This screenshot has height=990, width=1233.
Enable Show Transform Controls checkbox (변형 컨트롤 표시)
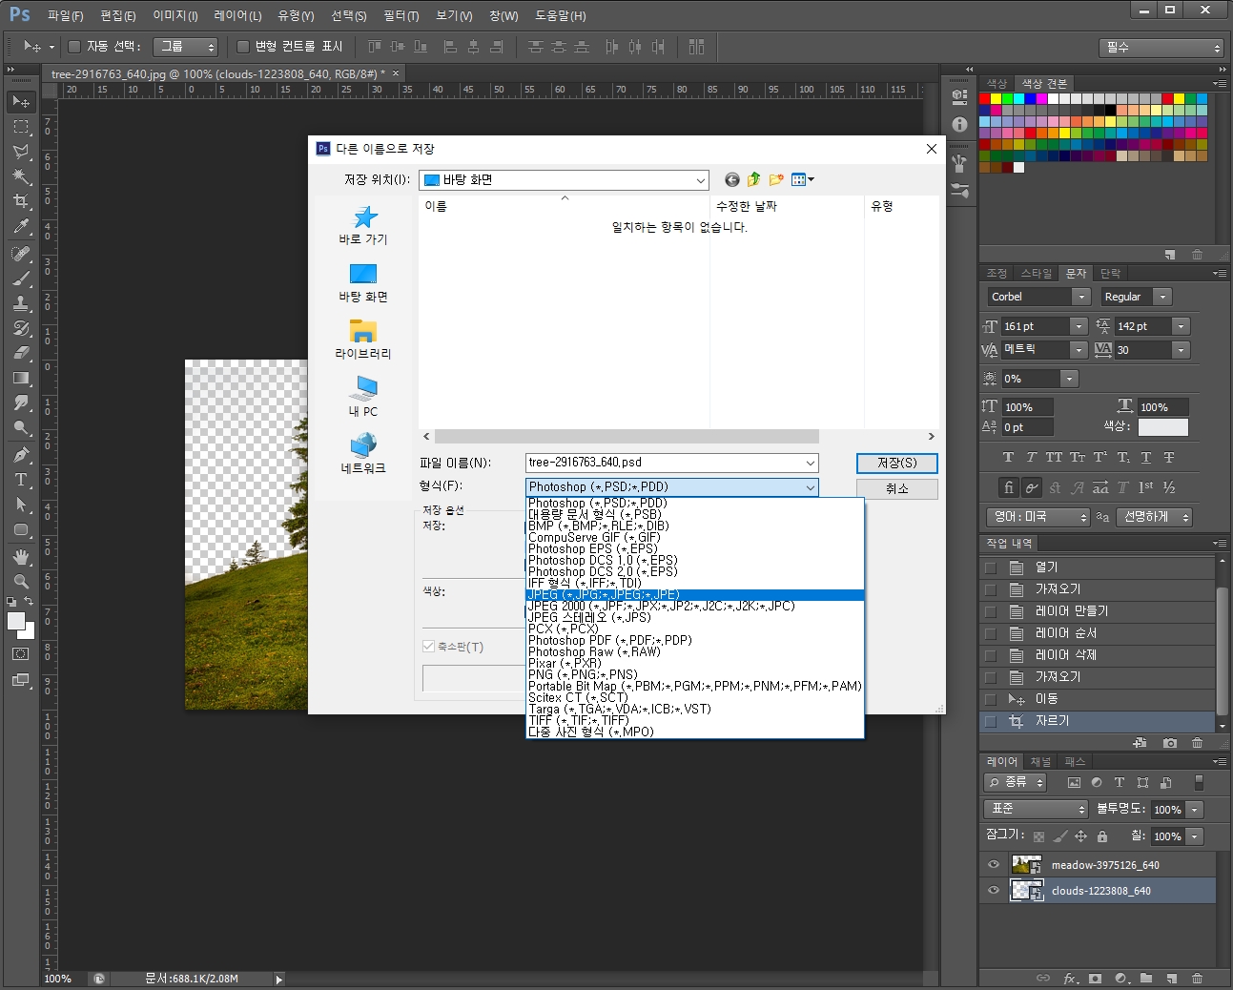tap(243, 47)
